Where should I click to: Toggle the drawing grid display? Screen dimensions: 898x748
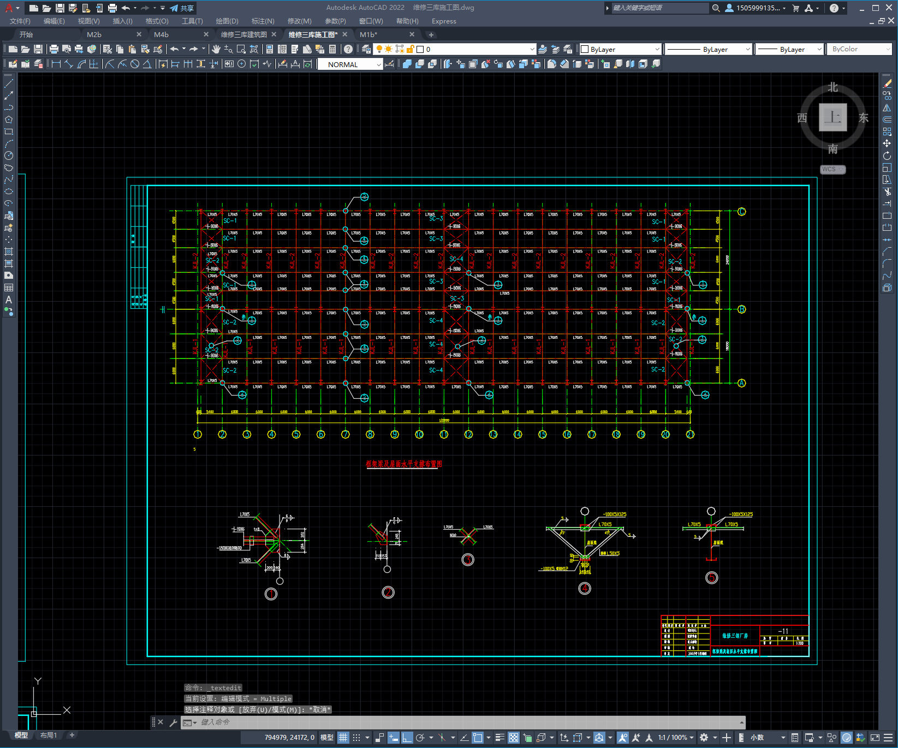[343, 738]
